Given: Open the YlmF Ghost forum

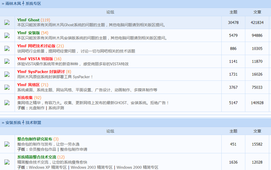Looking at the screenshot, I should [x=28, y=20].
